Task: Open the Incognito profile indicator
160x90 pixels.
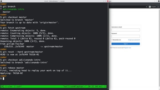Action: click(x=152, y=7)
